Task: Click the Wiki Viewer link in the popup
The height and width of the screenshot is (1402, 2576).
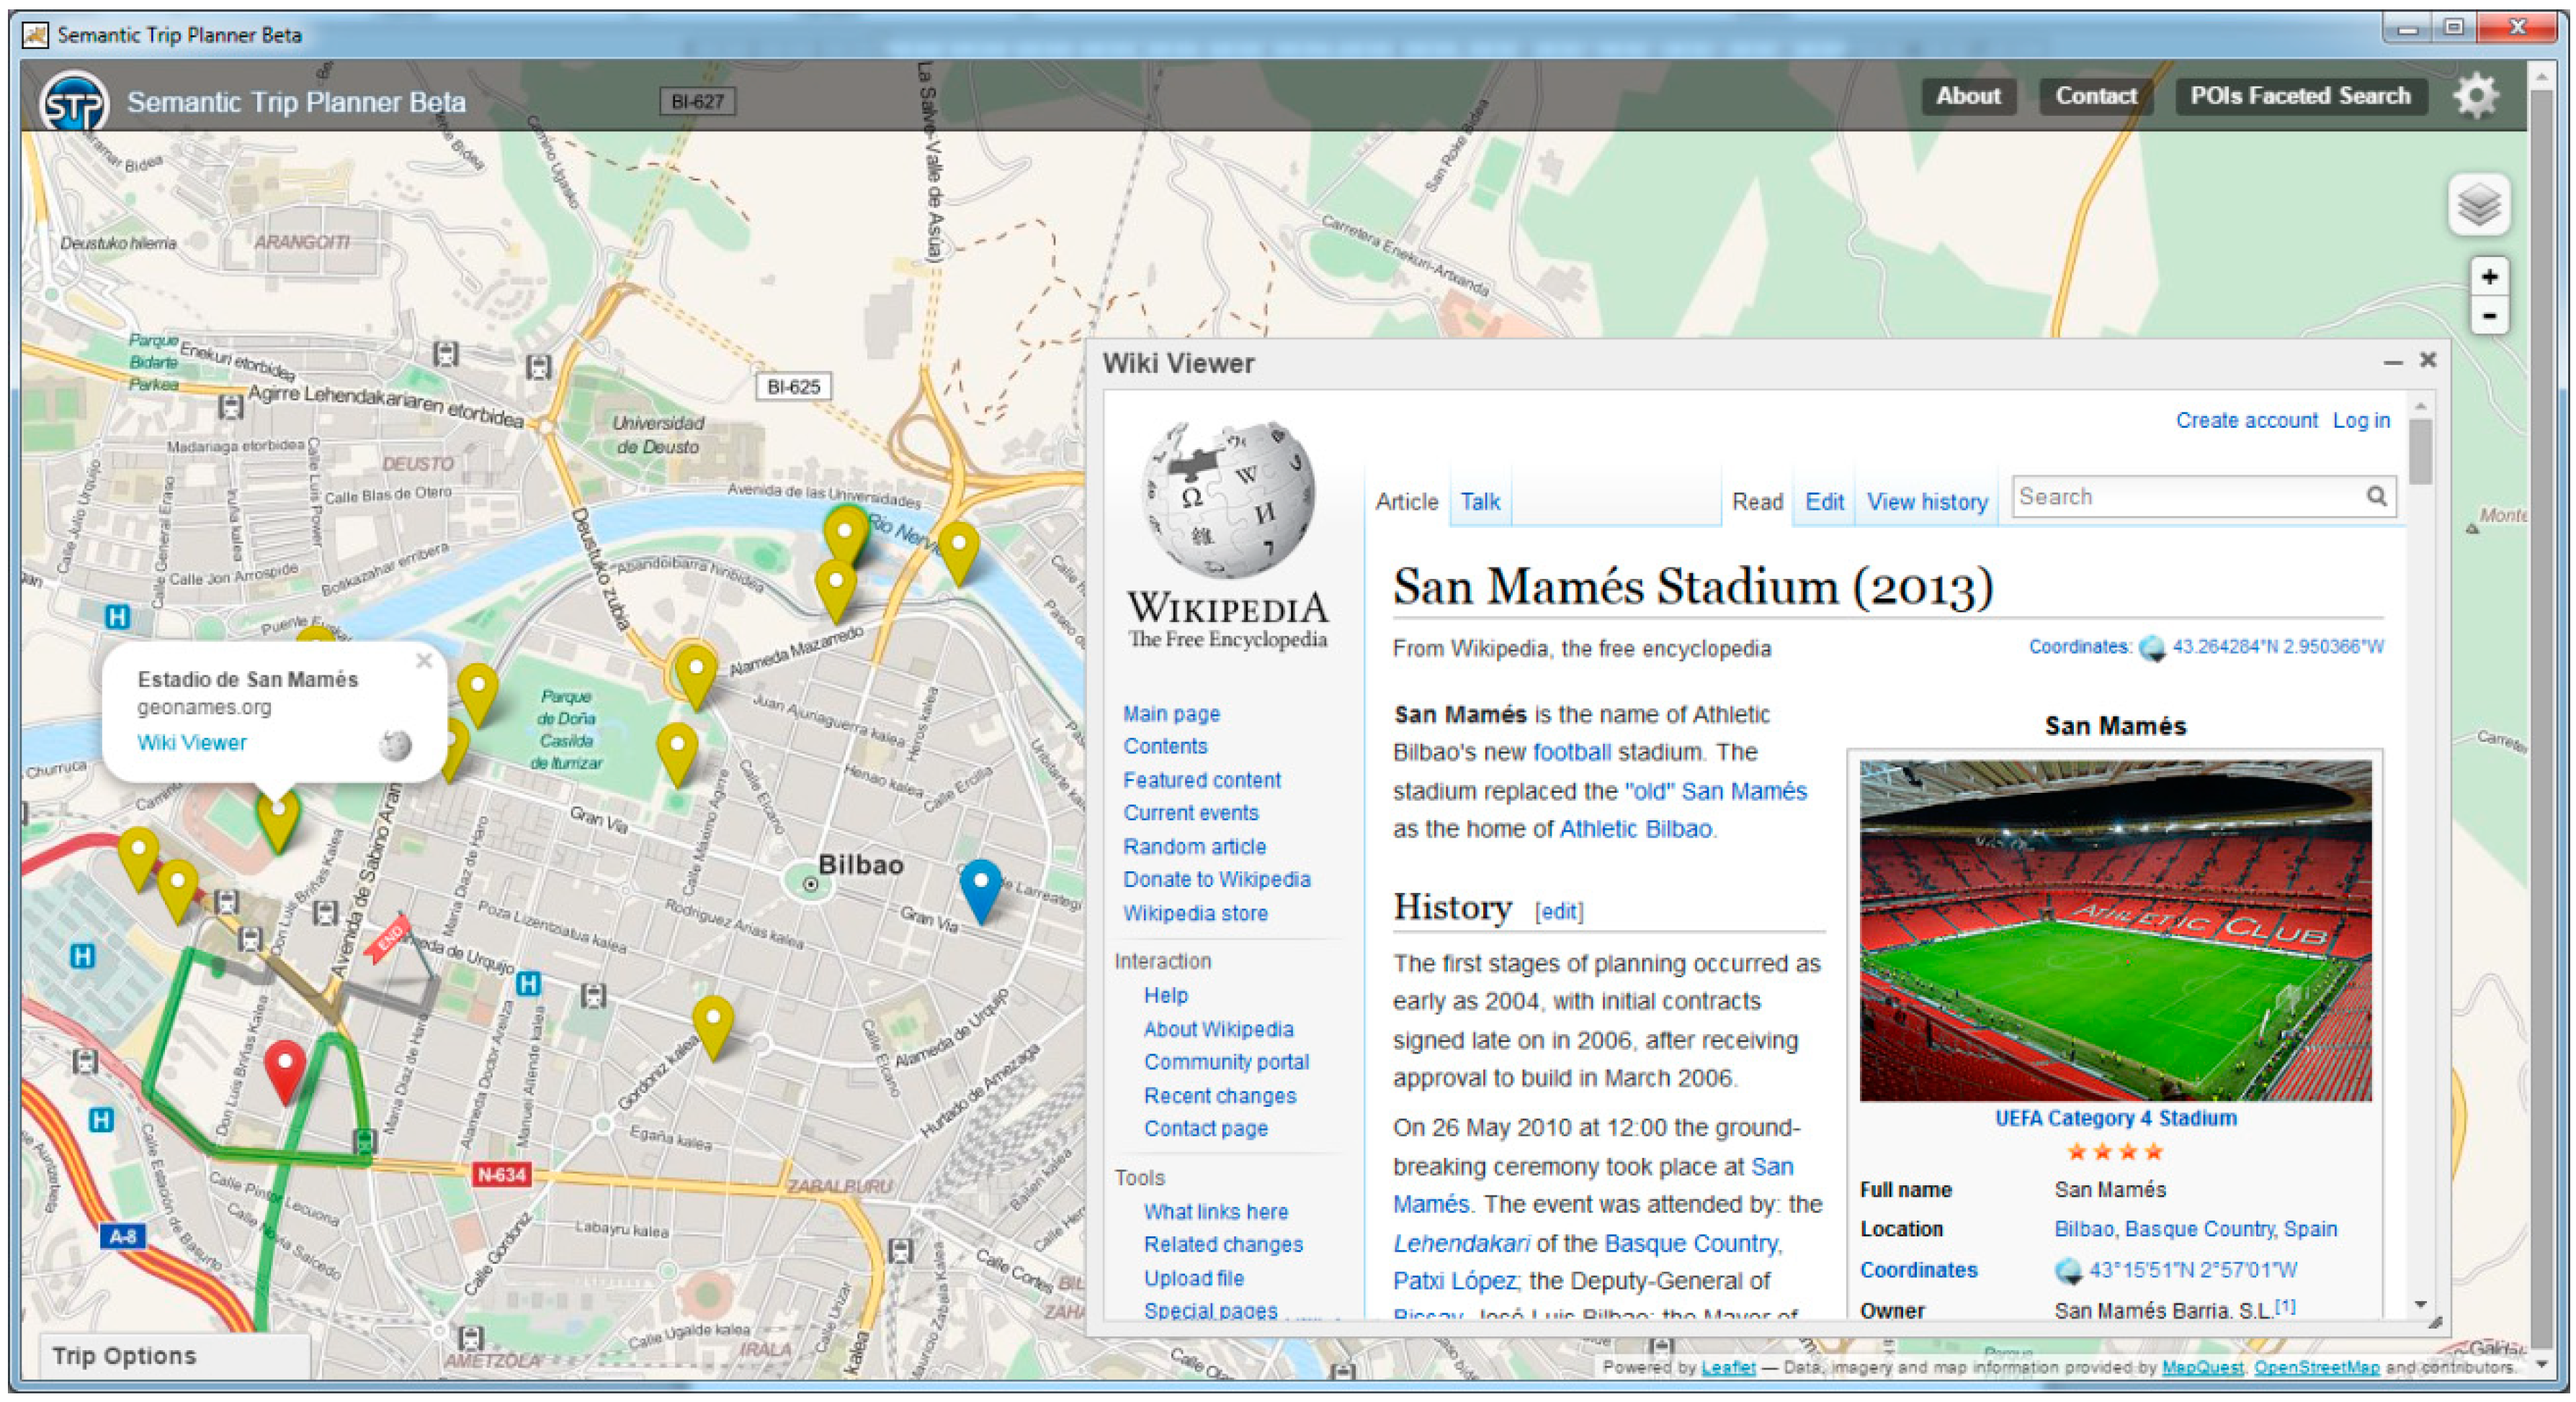Action: pos(191,742)
